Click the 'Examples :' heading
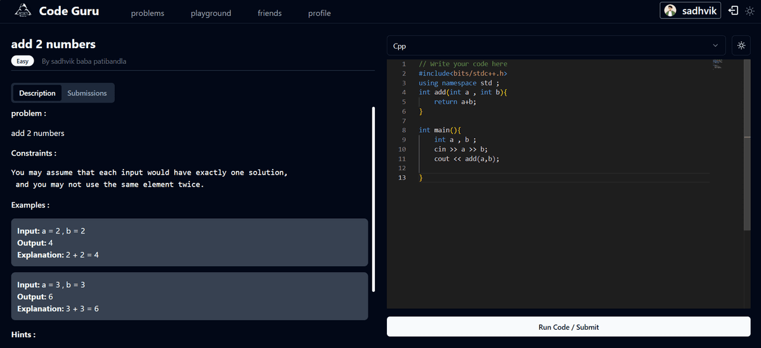This screenshot has height=348, width=761. tap(30, 205)
